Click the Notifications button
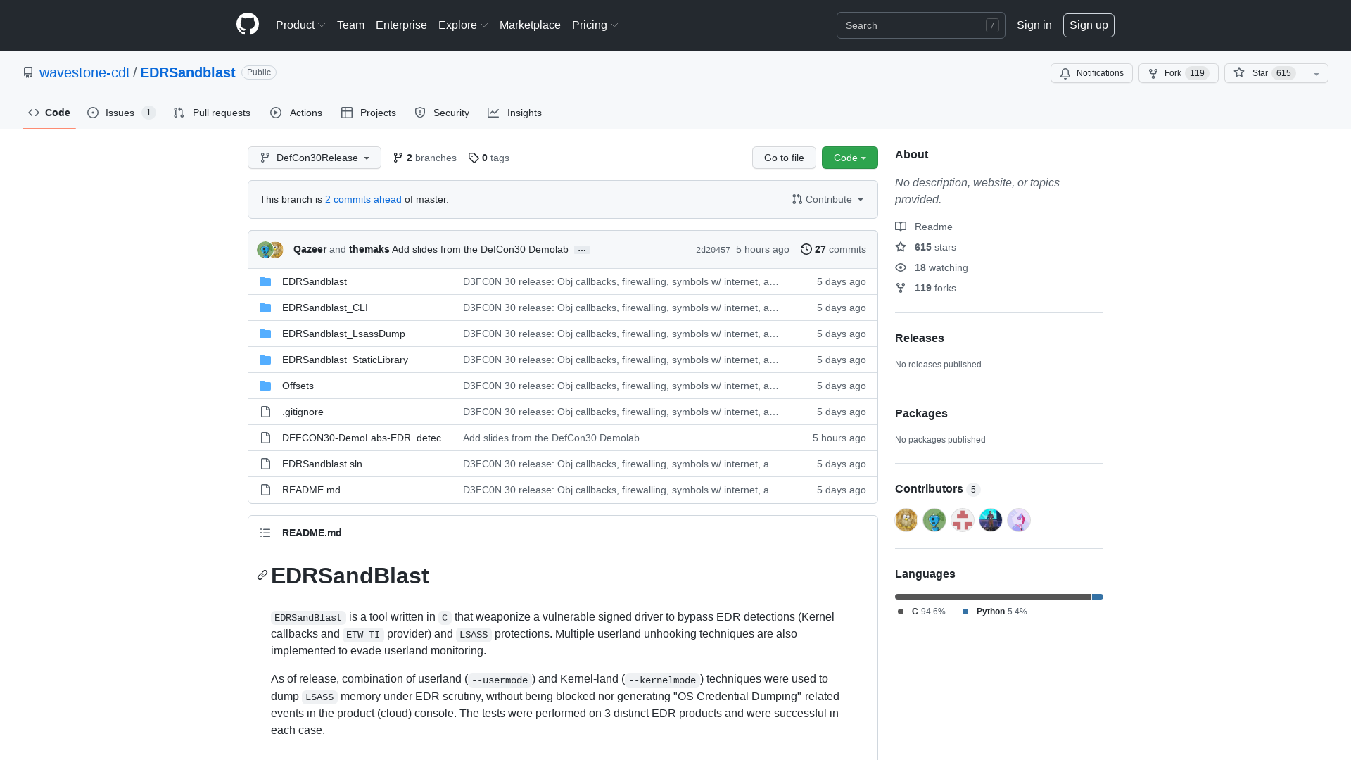The width and height of the screenshot is (1351, 760). (x=1091, y=73)
